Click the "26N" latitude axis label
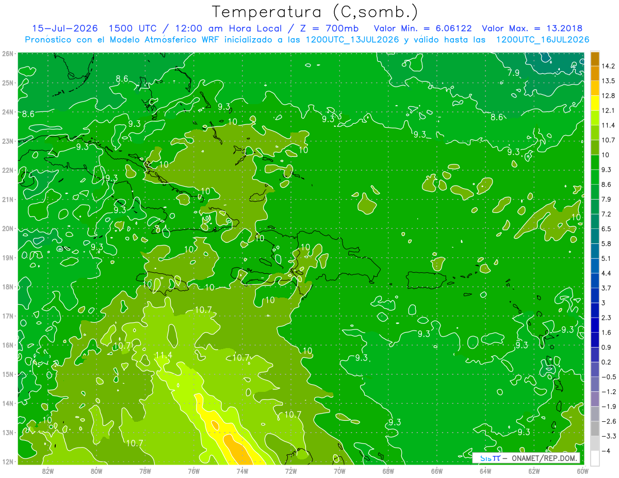 pos(8,54)
